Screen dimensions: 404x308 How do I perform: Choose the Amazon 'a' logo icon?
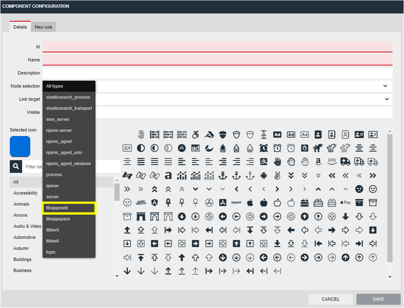click(x=318, y=162)
